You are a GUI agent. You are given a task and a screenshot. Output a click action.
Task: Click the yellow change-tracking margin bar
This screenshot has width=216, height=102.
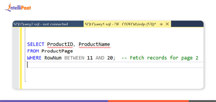21,58
